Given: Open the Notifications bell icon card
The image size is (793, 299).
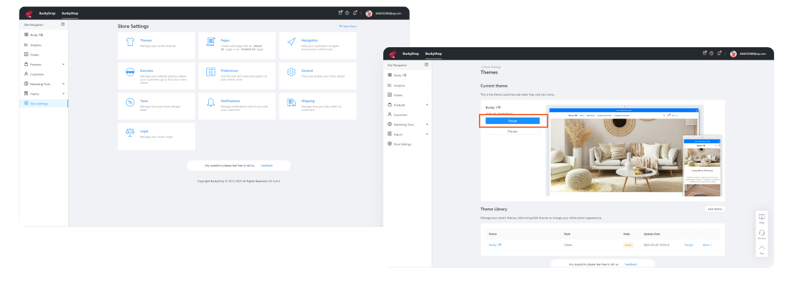Looking at the screenshot, I should point(210,102).
